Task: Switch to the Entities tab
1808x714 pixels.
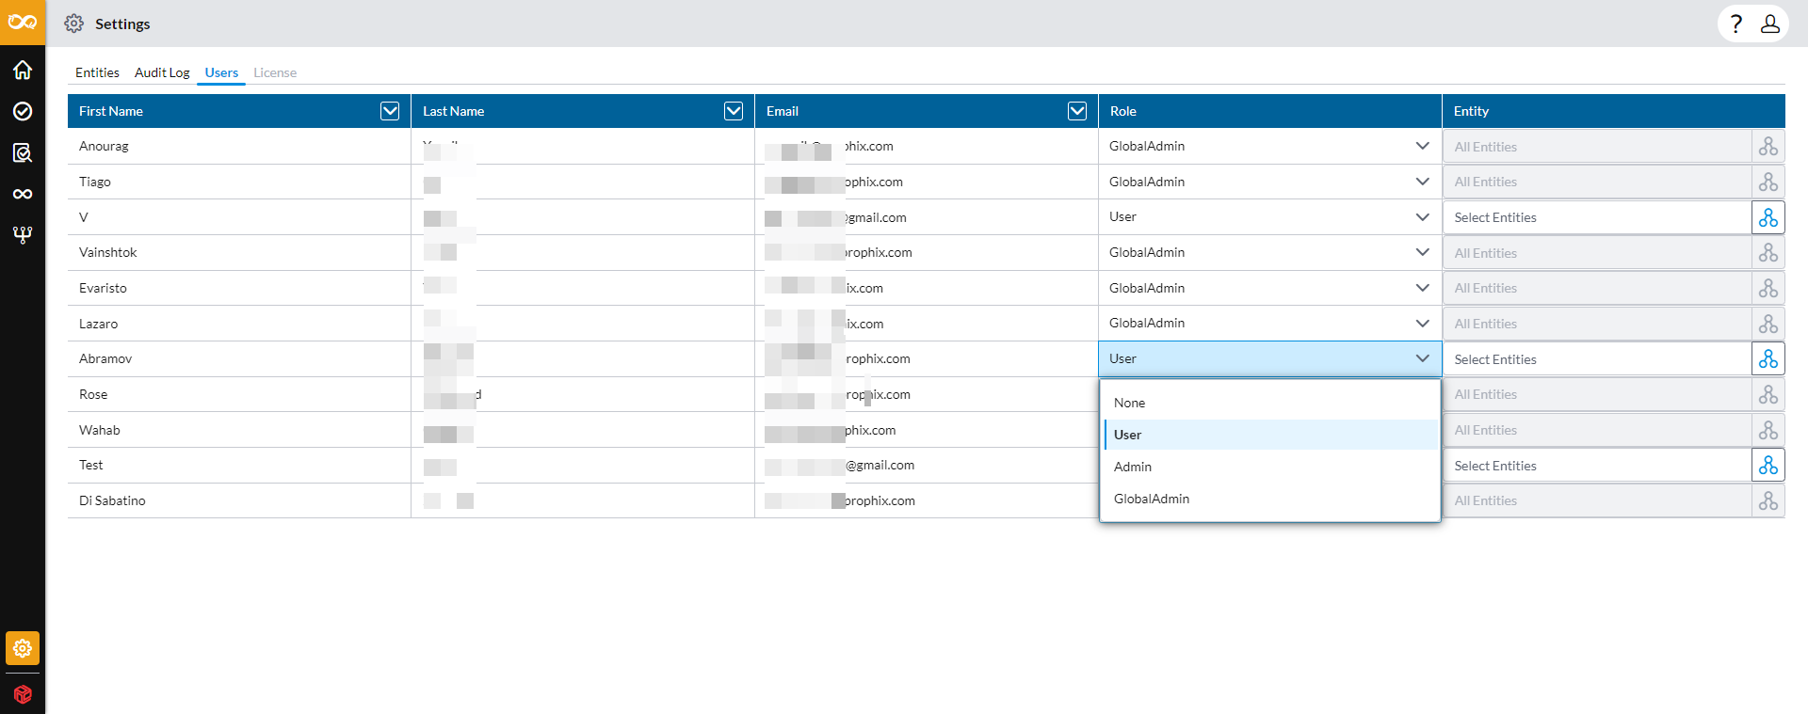Action: (x=97, y=72)
